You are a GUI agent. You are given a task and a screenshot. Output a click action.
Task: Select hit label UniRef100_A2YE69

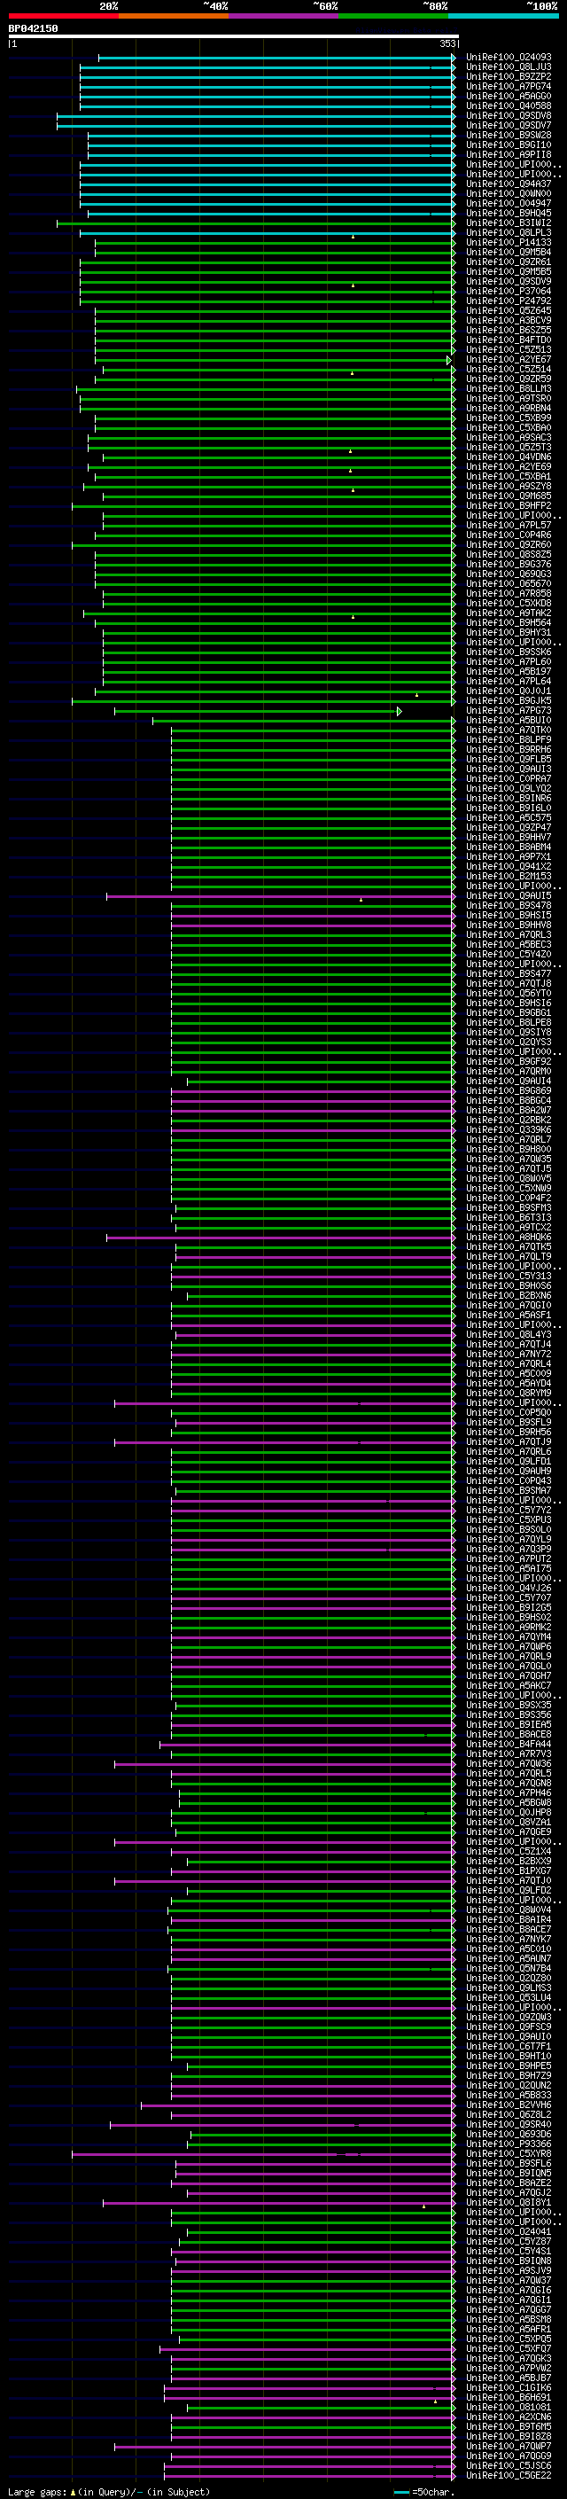point(509,466)
